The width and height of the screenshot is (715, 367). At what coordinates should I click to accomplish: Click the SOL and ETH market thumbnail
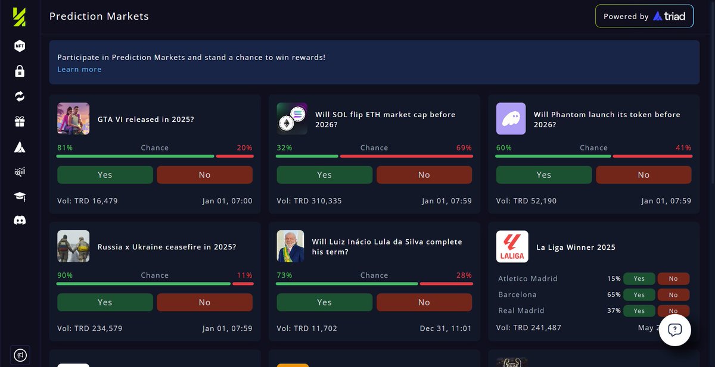292,118
